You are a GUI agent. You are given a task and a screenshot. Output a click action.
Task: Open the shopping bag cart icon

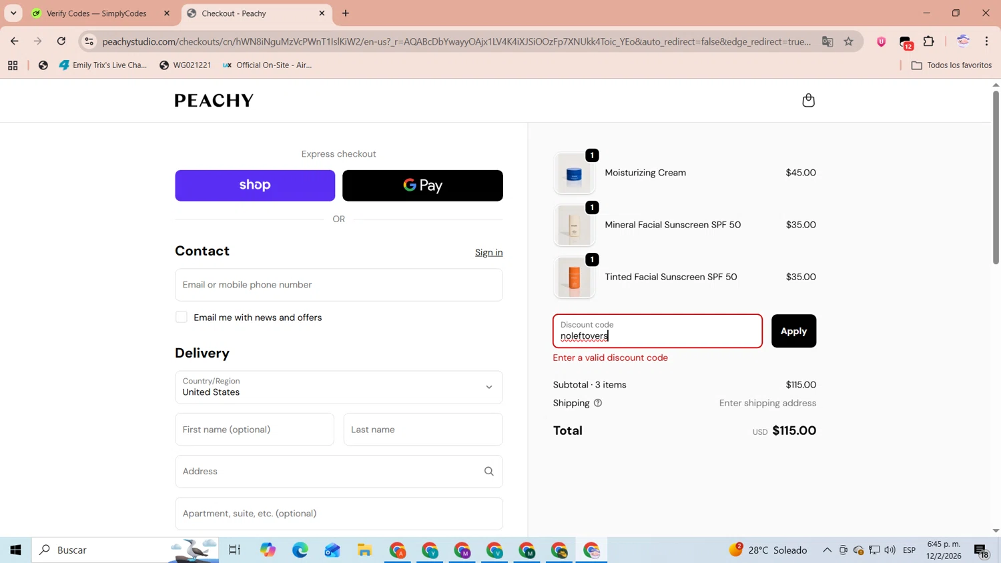click(808, 100)
